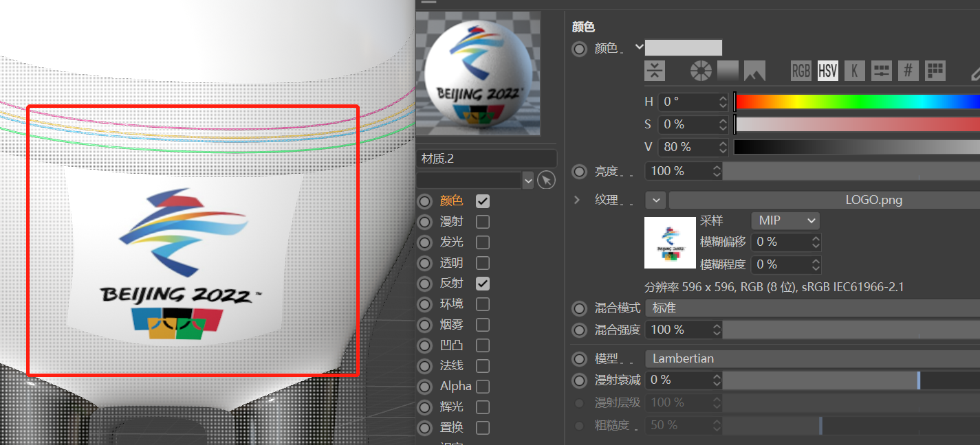
Task: Click the animation dot left of 环境 channel
Action: (x=425, y=304)
